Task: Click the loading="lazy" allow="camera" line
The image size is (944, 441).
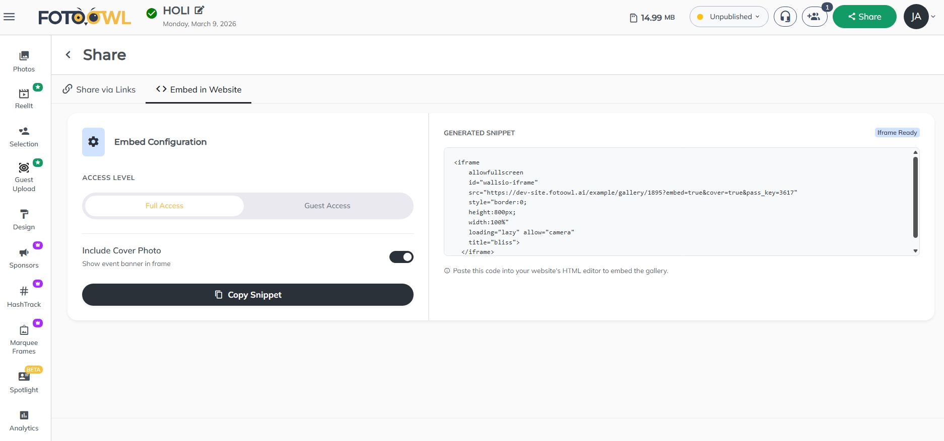Action: 521,232
